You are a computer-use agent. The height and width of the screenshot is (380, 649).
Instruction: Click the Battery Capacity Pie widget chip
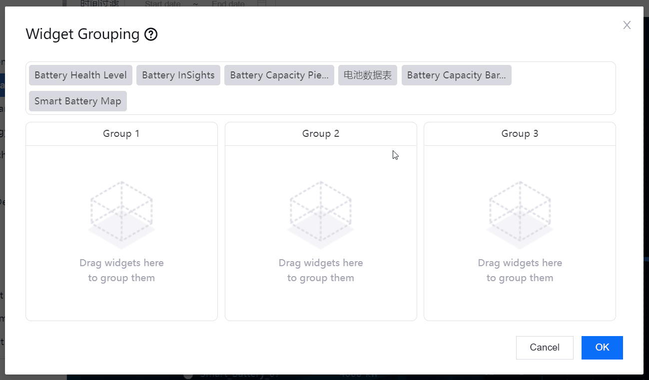click(279, 75)
